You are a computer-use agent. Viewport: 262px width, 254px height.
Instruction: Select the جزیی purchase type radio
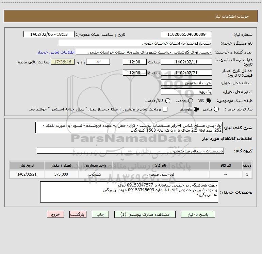216,109
